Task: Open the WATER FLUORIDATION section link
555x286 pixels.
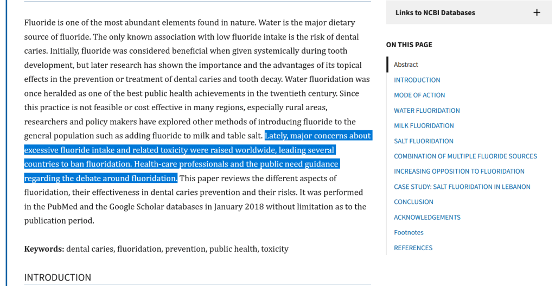Action: [x=426, y=111]
